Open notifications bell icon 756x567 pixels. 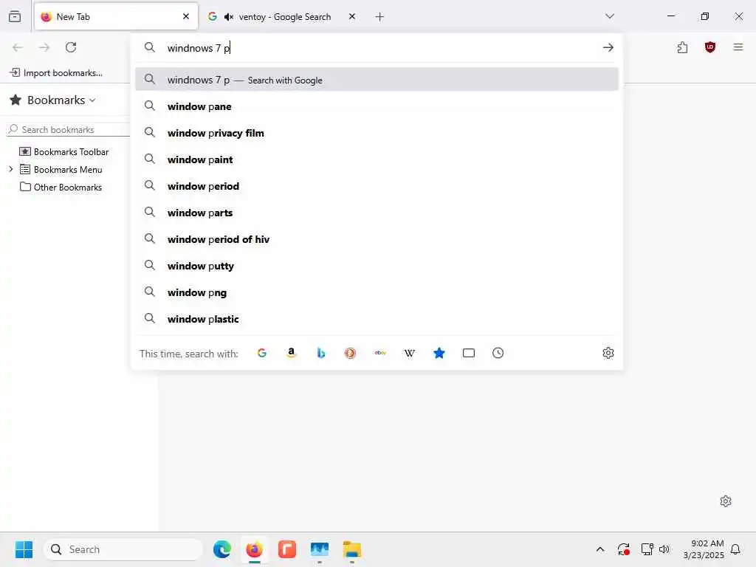[x=735, y=549]
